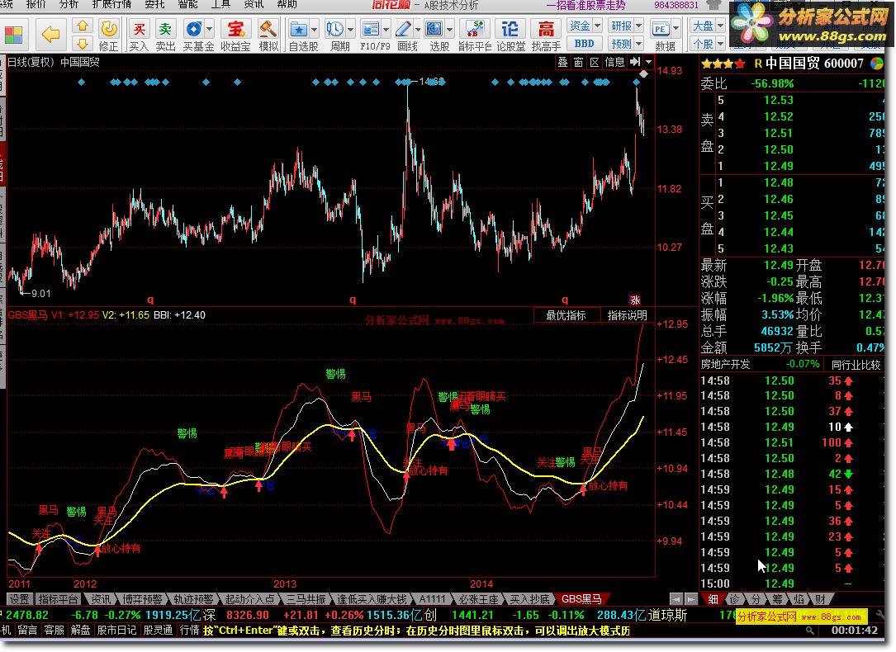Click the magnifier search icon in status bar
The image size is (896, 652).
point(810,631)
